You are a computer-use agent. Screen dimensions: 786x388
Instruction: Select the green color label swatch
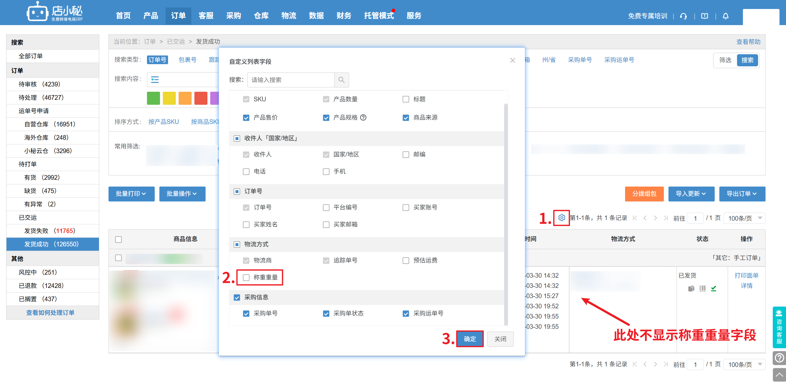click(x=153, y=98)
